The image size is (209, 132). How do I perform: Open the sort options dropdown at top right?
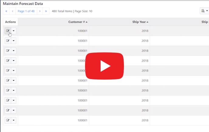(x=204, y=11)
